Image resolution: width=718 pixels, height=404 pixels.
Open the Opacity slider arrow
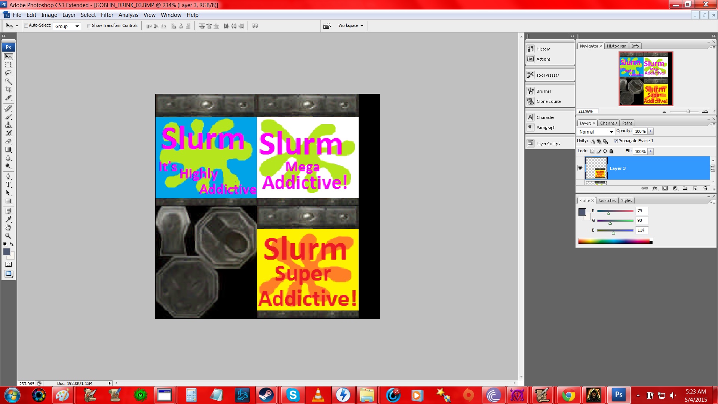[651, 131]
